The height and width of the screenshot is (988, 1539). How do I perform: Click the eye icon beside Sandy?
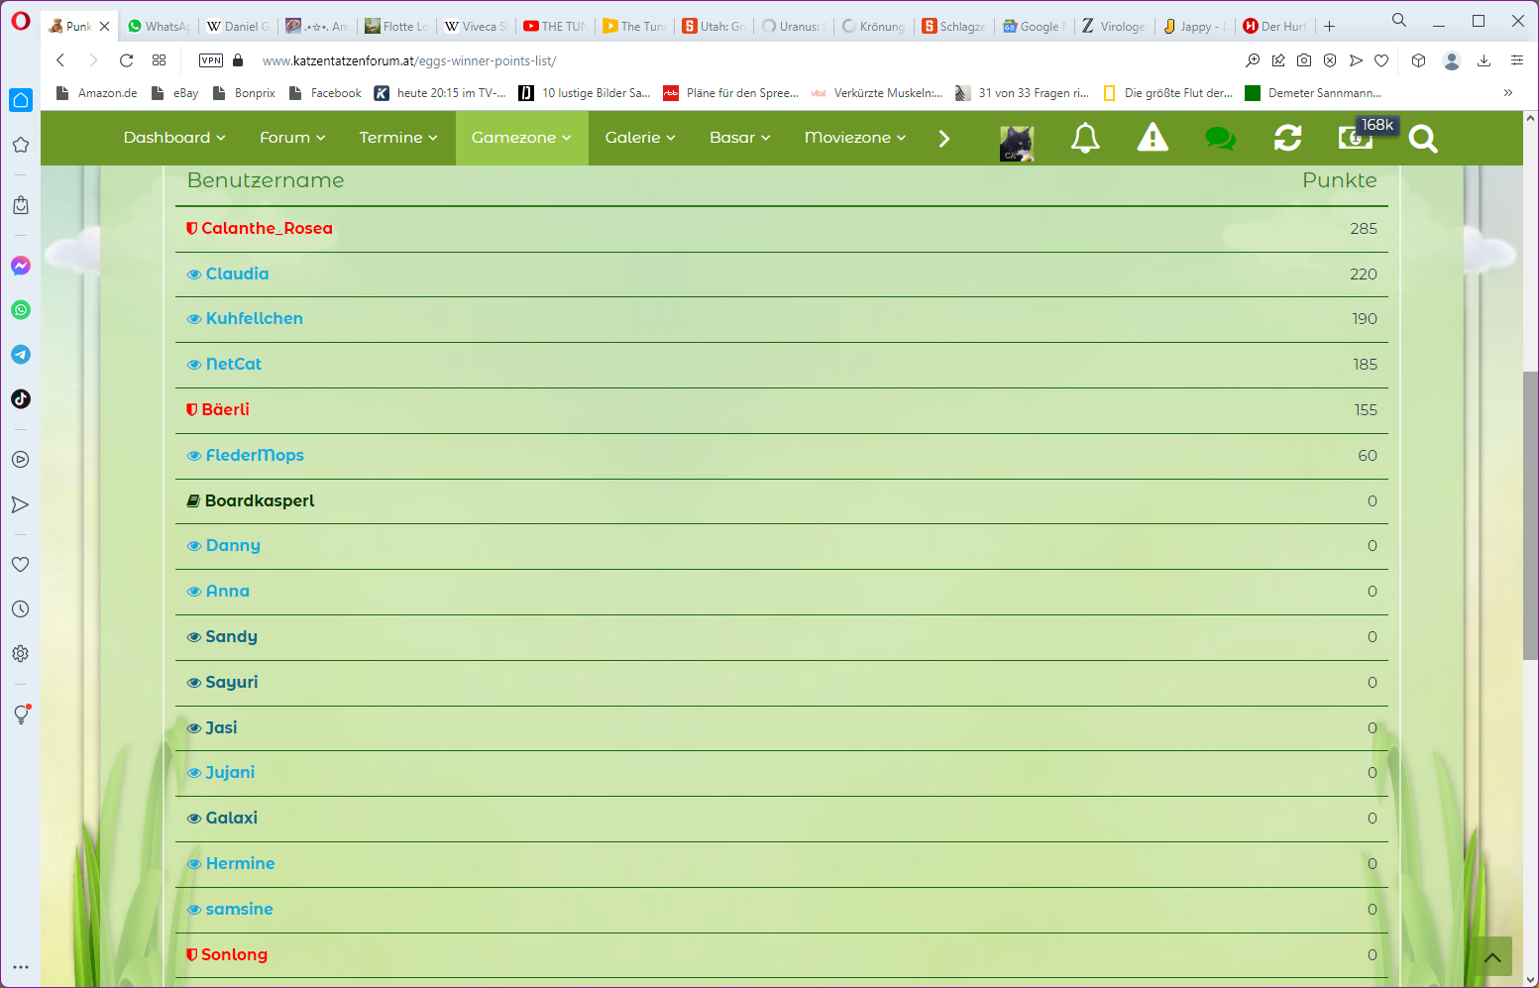coord(194,637)
